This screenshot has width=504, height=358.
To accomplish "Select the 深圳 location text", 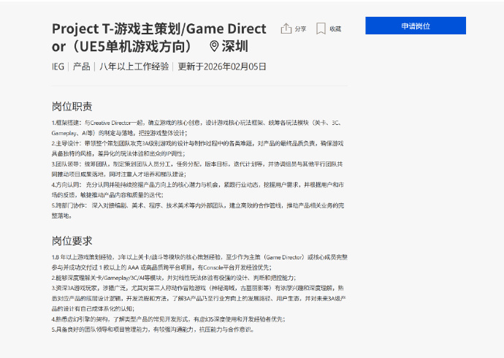I will 235,47.
